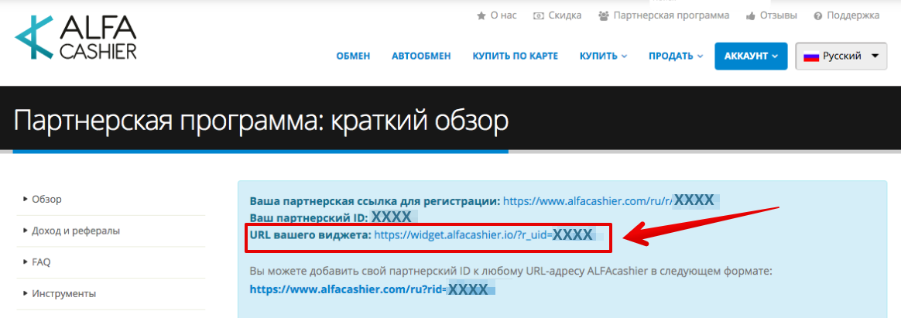Viewport: 901px width, 318px height.
Task: Open the Русский language selector
Action: pos(841,56)
